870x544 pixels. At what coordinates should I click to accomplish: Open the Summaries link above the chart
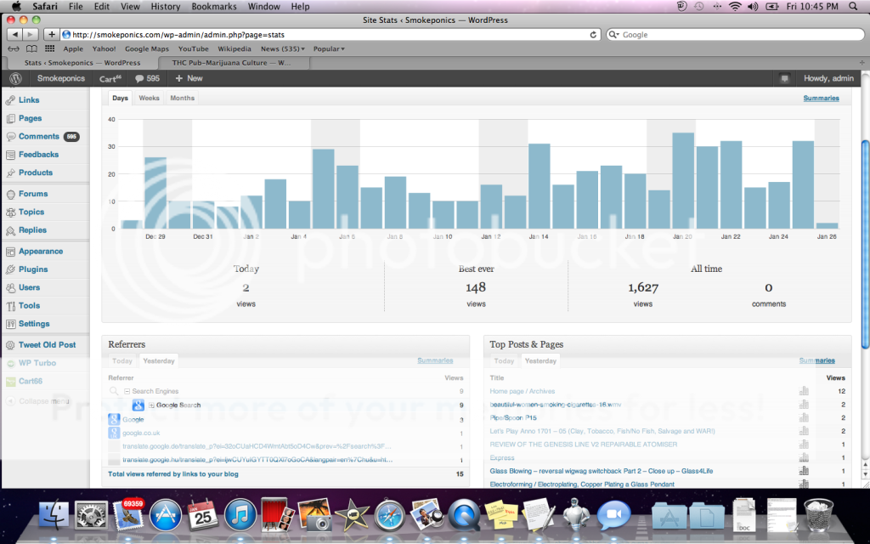pyautogui.click(x=822, y=99)
